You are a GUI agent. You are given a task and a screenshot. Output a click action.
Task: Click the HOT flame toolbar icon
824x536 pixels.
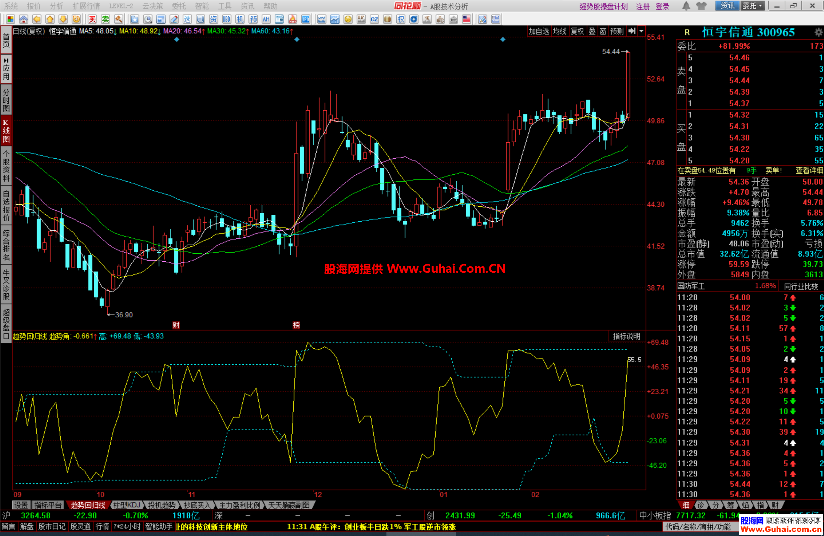click(x=293, y=19)
